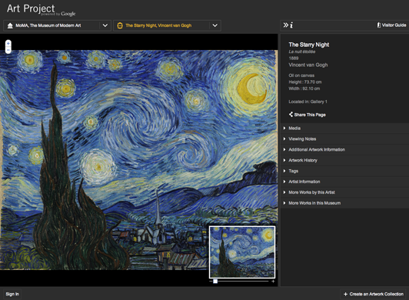Click the Visitor Guide door icon

[378, 25]
